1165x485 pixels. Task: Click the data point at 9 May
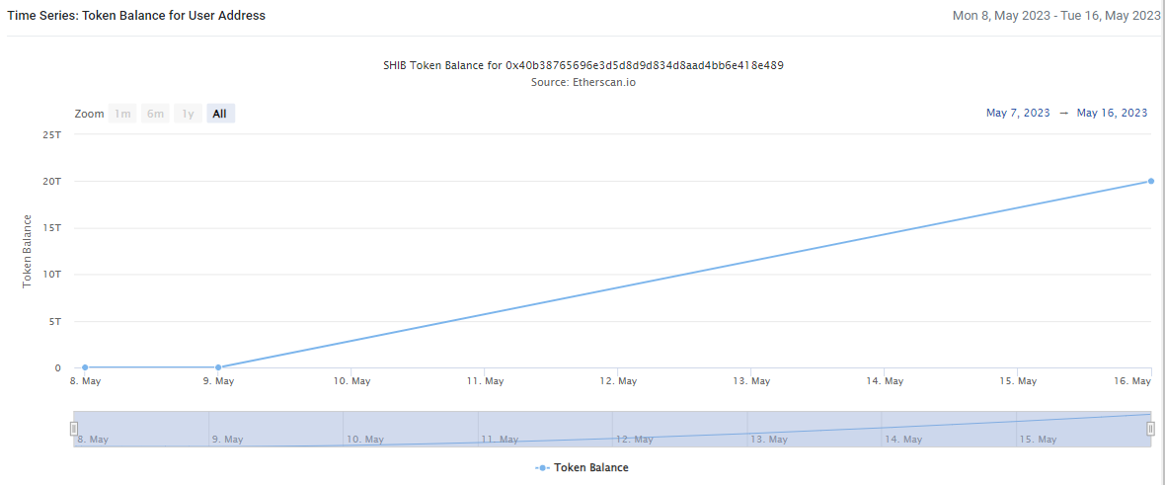click(x=218, y=367)
